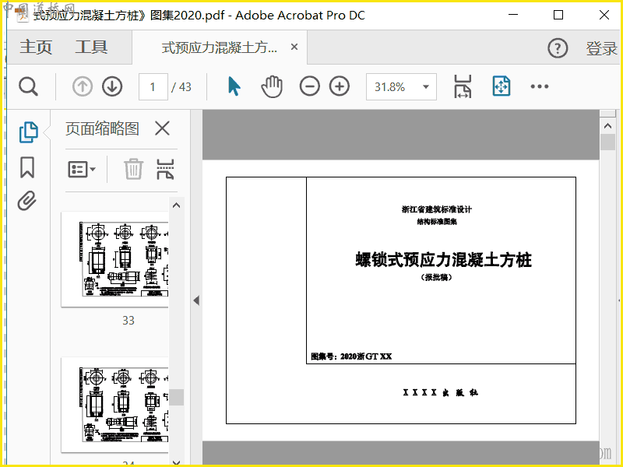Select the page 34 thumbnail
This screenshot has width=623, height=467.
(115, 405)
